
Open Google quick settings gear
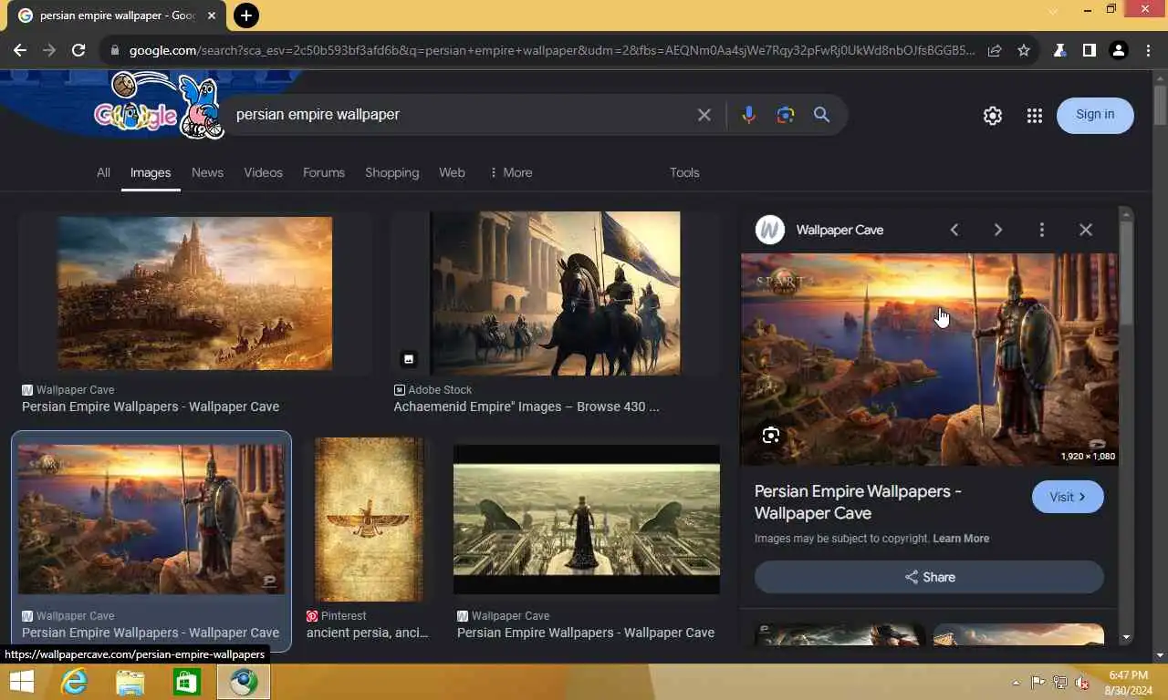pyautogui.click(x=993, y=116)
